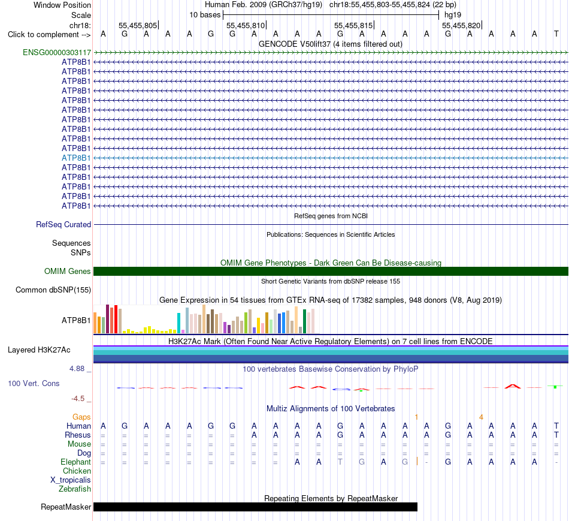The image size is (569, 521).
Task: Open the RefSeq Curated track label
Action: (x=63, y=225)
